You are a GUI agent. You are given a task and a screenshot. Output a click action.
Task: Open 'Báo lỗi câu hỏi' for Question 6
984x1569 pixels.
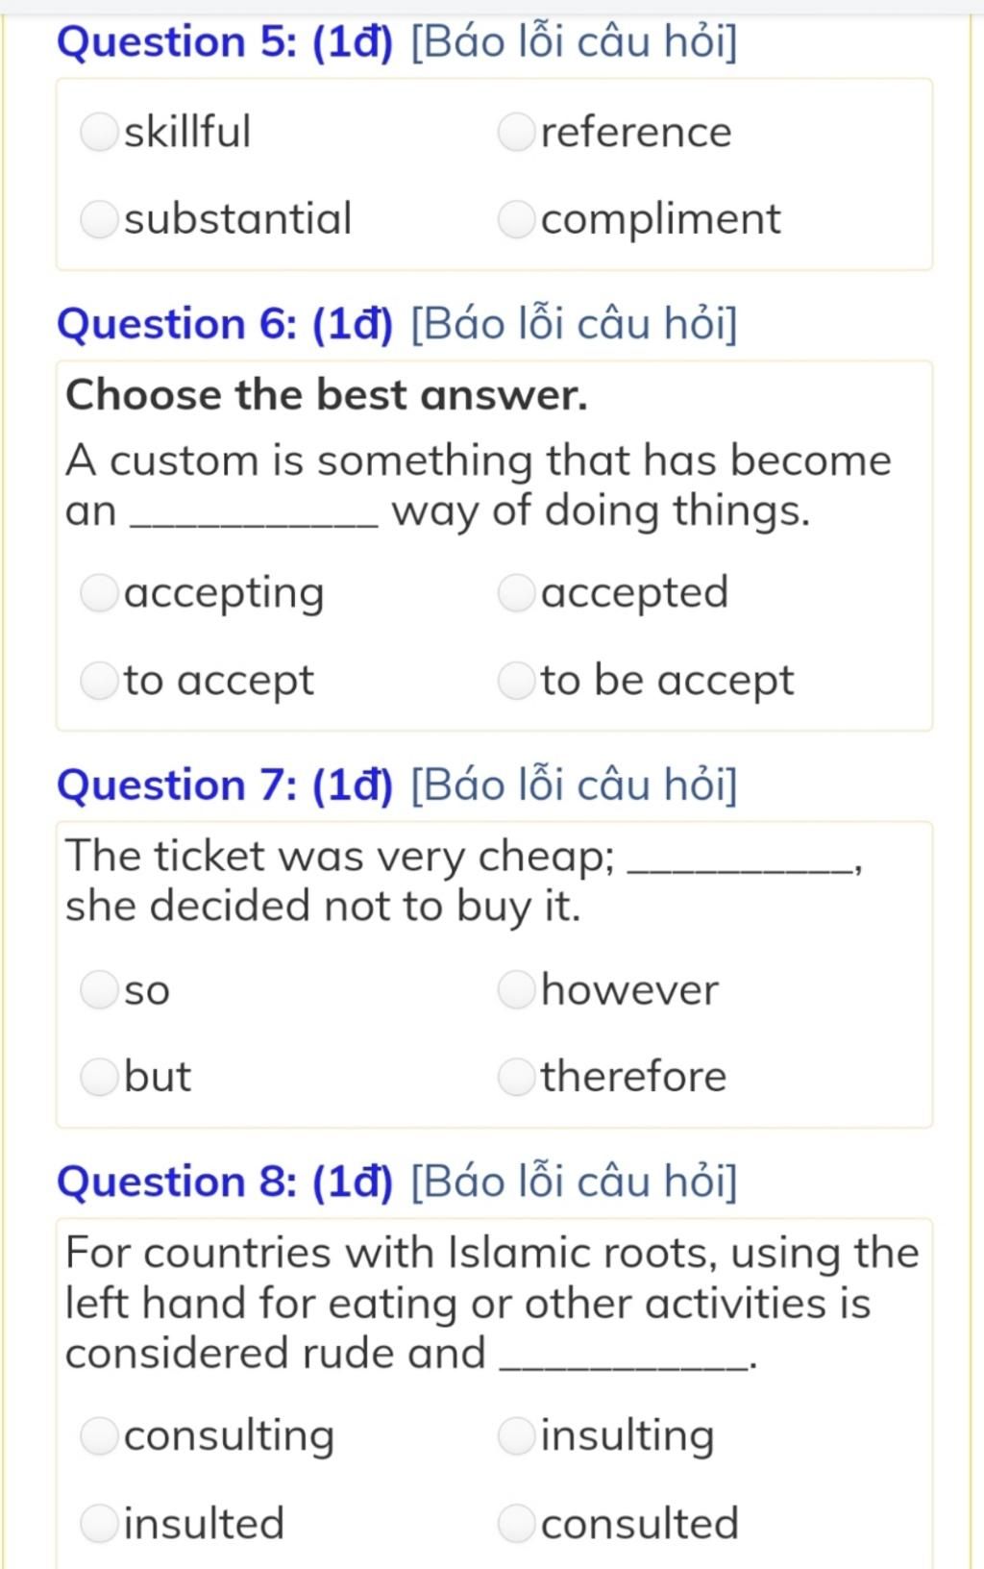tap(574, 324)
